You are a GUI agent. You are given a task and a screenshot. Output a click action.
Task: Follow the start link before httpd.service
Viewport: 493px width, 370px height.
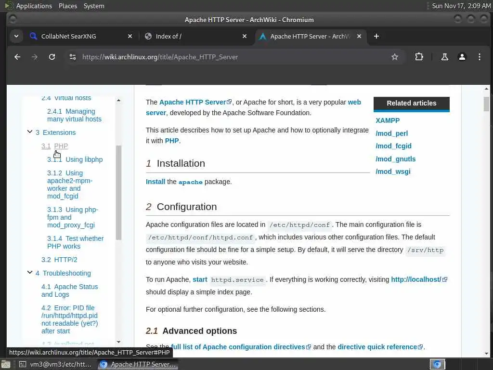200,279
